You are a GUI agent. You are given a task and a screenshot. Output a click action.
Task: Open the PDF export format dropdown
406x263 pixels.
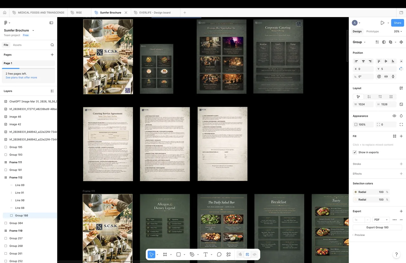pos(381,220)
